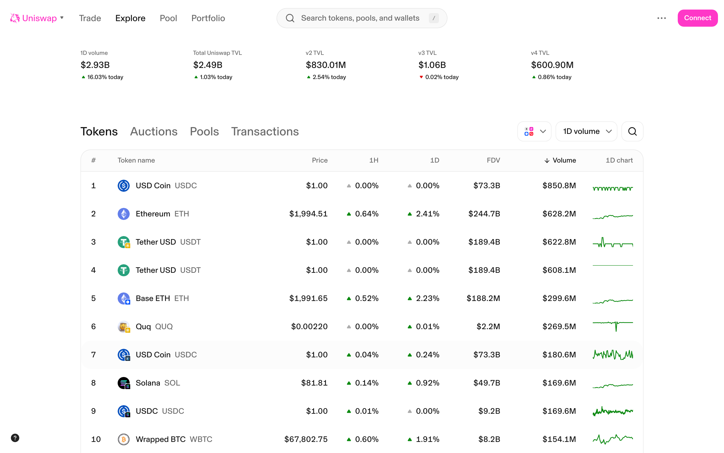The image size is (724, 453).
Task: Click the network filter chains icon
Action: pyautogui.click(x=529, y=131)
